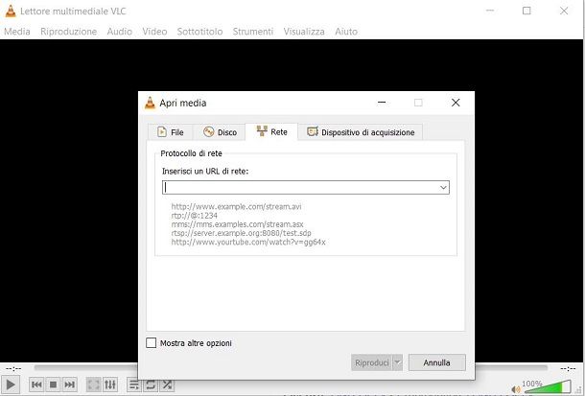
Task: Click example text rtp://@:1234
Action: [194, 216]
